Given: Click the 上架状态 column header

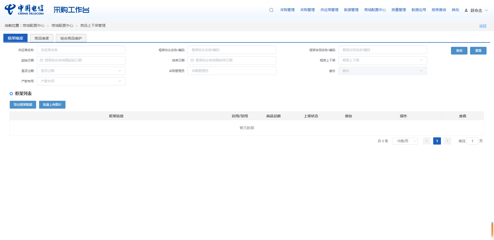Looking at the screenshot, I should (311, 116).
